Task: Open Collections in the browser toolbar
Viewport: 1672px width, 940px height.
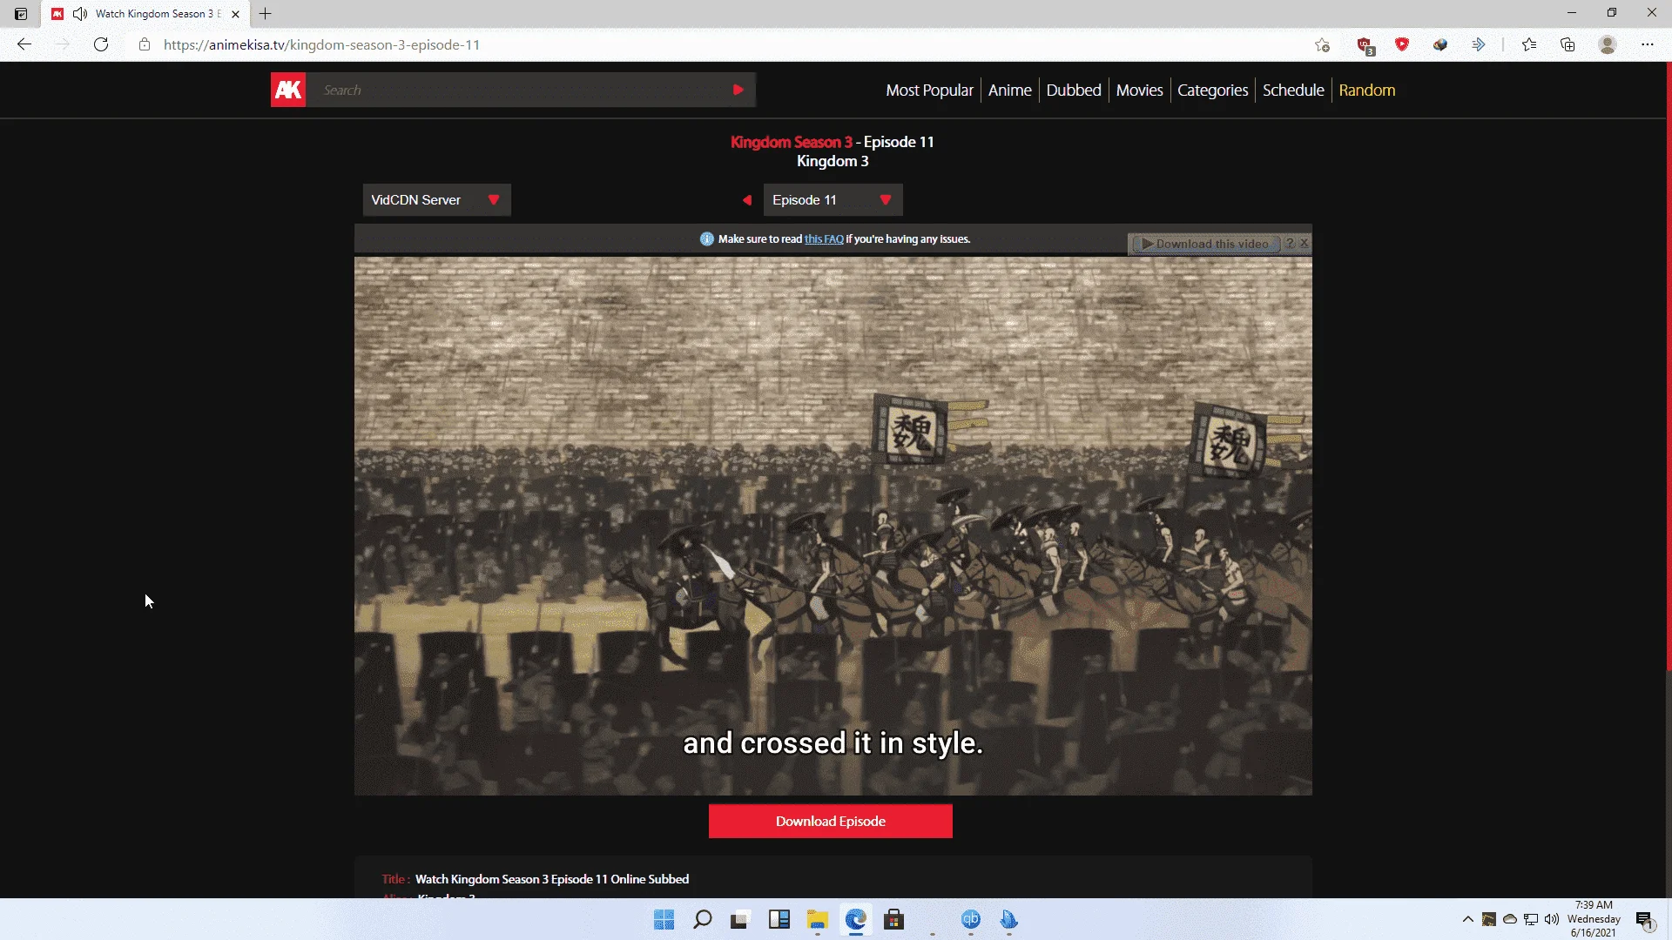Action: [1567, 44]
